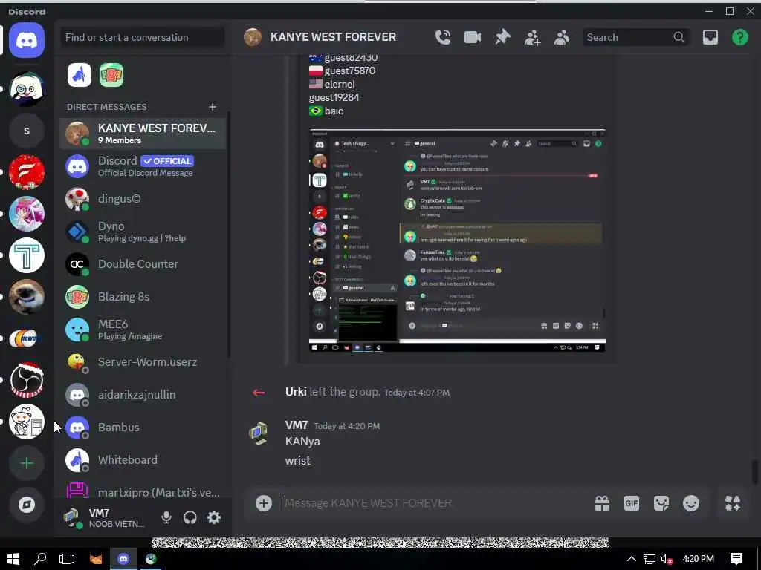Show hidden system tray icons

[x=631, y=559]
